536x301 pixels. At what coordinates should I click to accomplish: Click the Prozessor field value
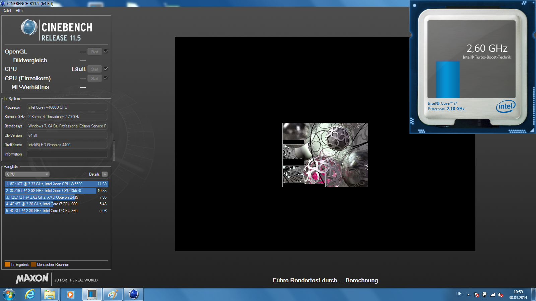click(67, 107)
